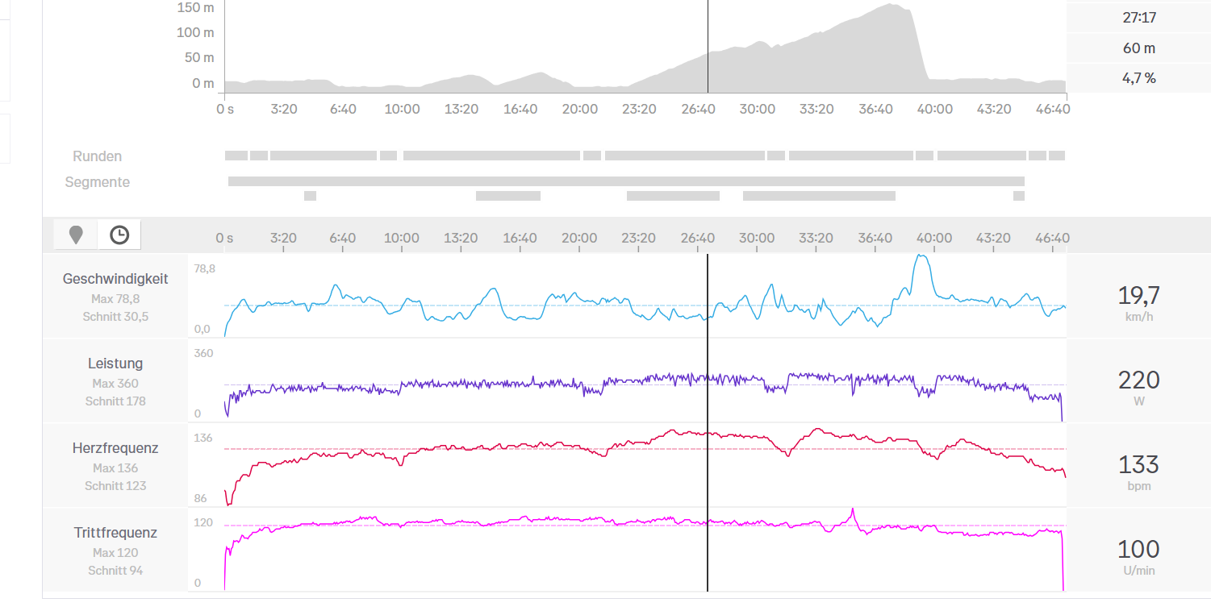Select the lap bar spanning 10:00 to 20:00
1211x615 pixels.
tap(491, 156)
